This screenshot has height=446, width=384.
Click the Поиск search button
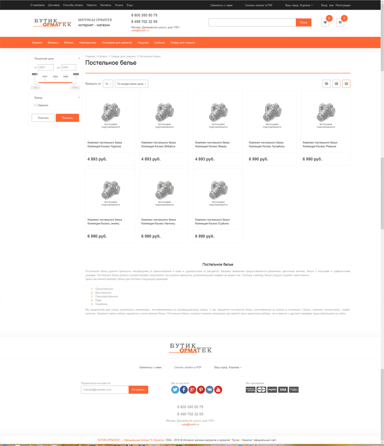[x=303, y=23]
